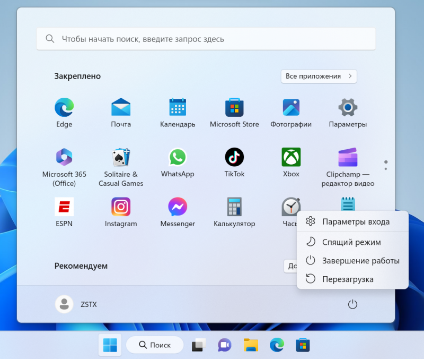The image size is (424, 359).
Task: Open Edge from the taskbar
Action: coord(277,345)
